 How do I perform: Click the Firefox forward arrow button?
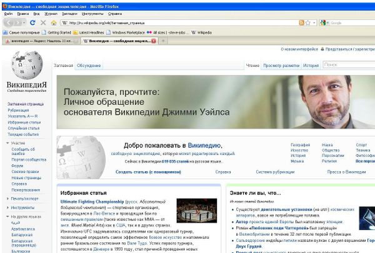pyautogui.click(x=17, y=22)
